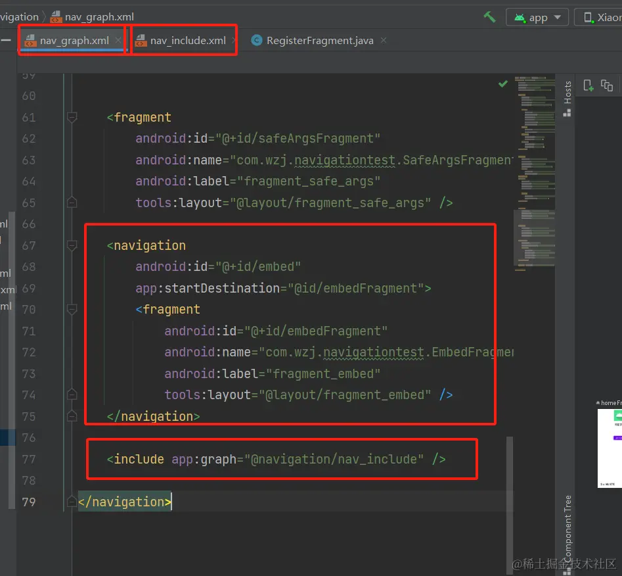This screenshot has height=576, width=622.
Task: Collapse the embedFragment tag at line 70
Action: pos(72,310)
